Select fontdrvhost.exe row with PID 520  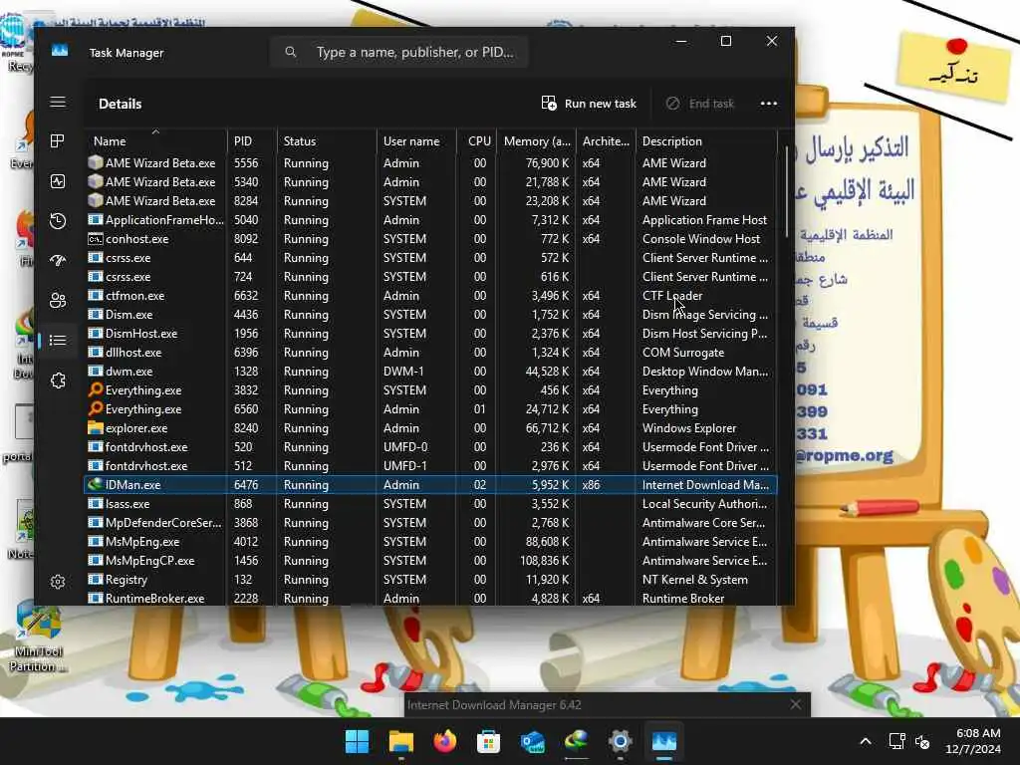[430, 447]
